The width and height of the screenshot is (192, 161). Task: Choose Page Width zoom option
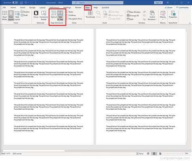point(115,19)
